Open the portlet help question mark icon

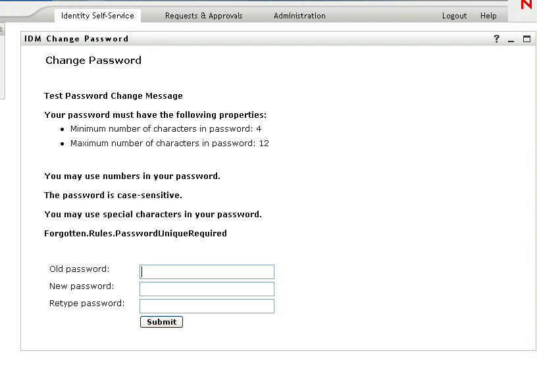coord(497,39)
